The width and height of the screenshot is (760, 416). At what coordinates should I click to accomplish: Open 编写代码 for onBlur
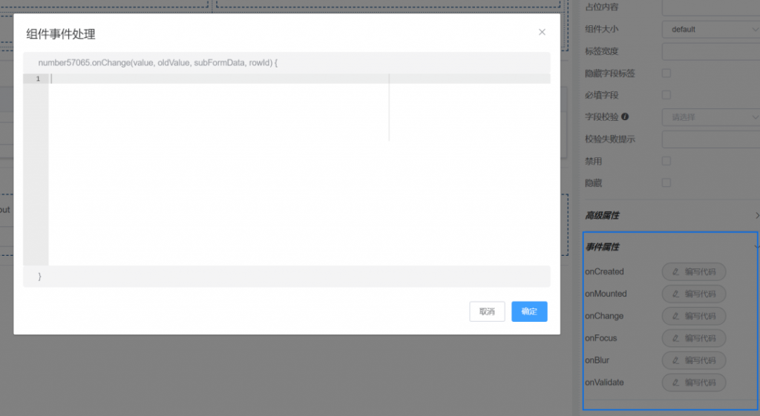click(x=694, y=360)
